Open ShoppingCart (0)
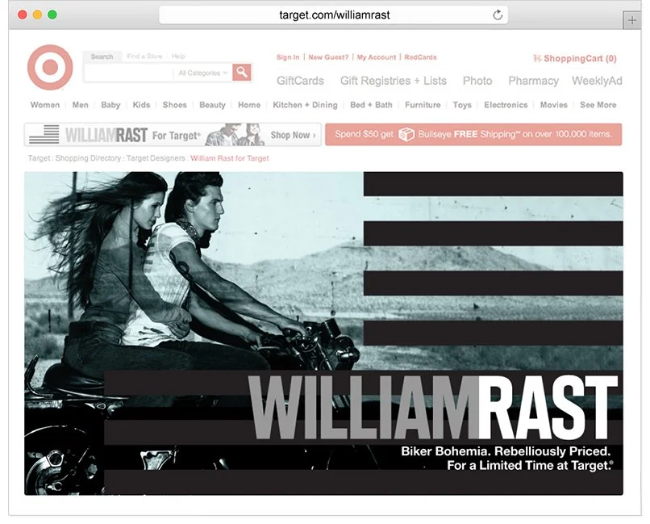 (580, 58)
